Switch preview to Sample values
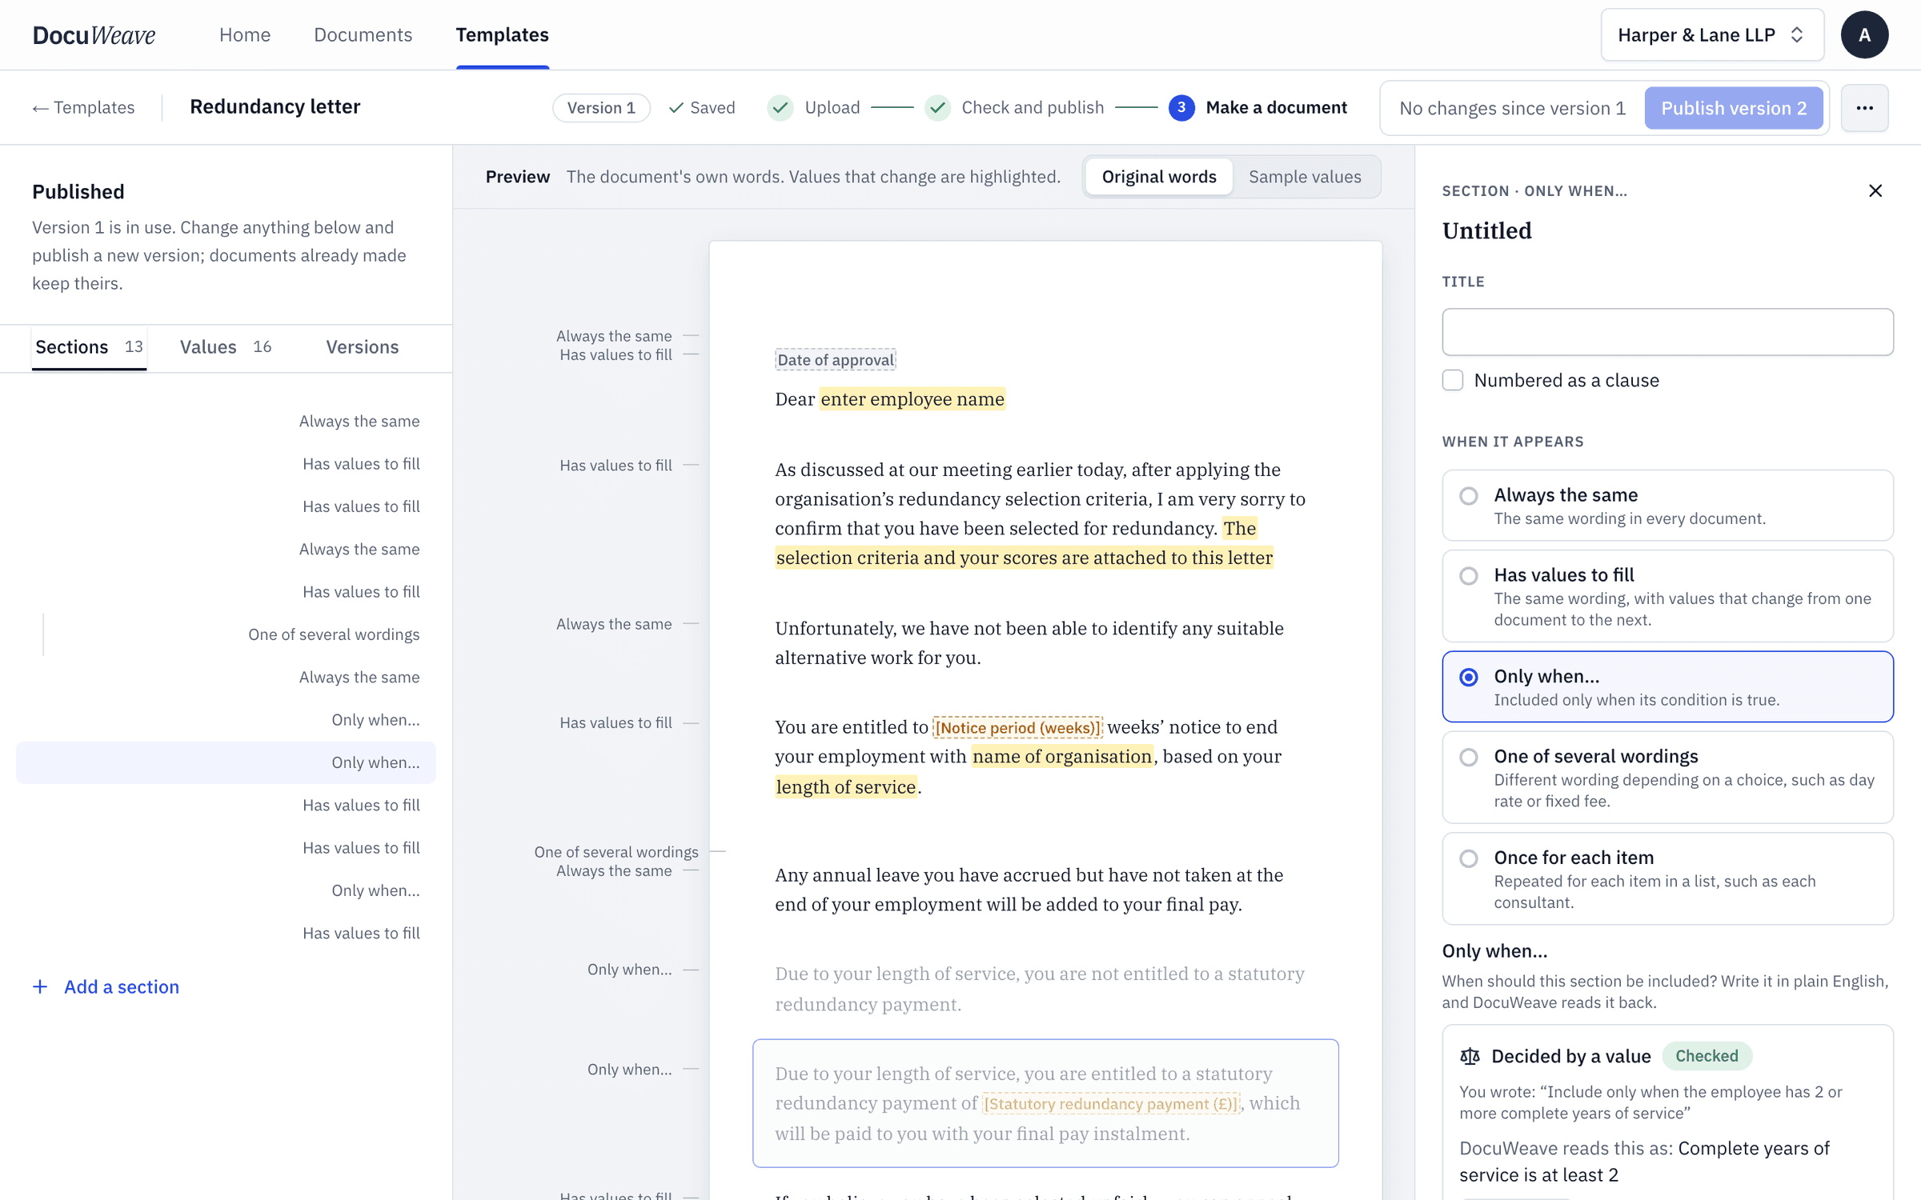The width and height of the screenshot is (1921, 1200). [1305, 177]
